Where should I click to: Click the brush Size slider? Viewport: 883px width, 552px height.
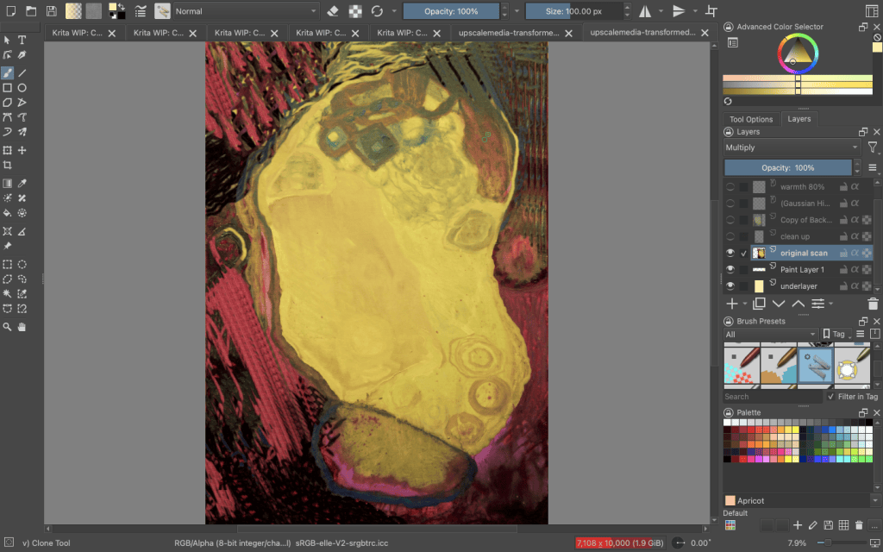[573, 10]
